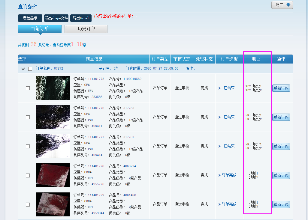This screenshot has width=308, height=220.
Task: Click the 导出shape文件 export button
Action: click(x=56, y=18)
